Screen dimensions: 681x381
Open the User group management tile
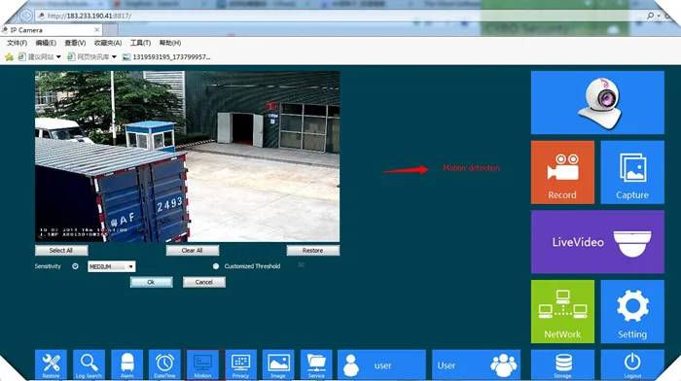tap(476, 364)
